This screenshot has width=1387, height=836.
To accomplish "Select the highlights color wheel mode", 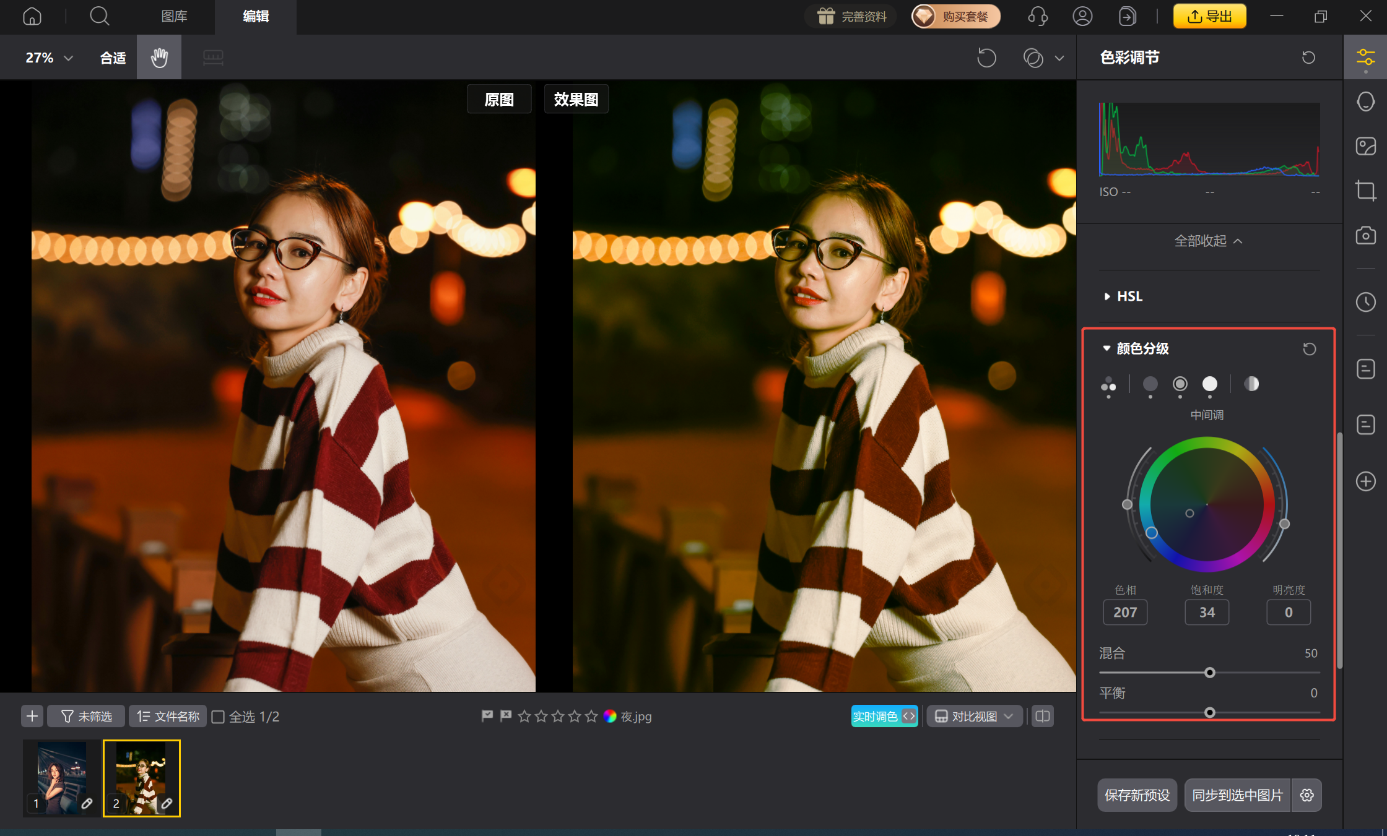I will (x=1209, y=384).
